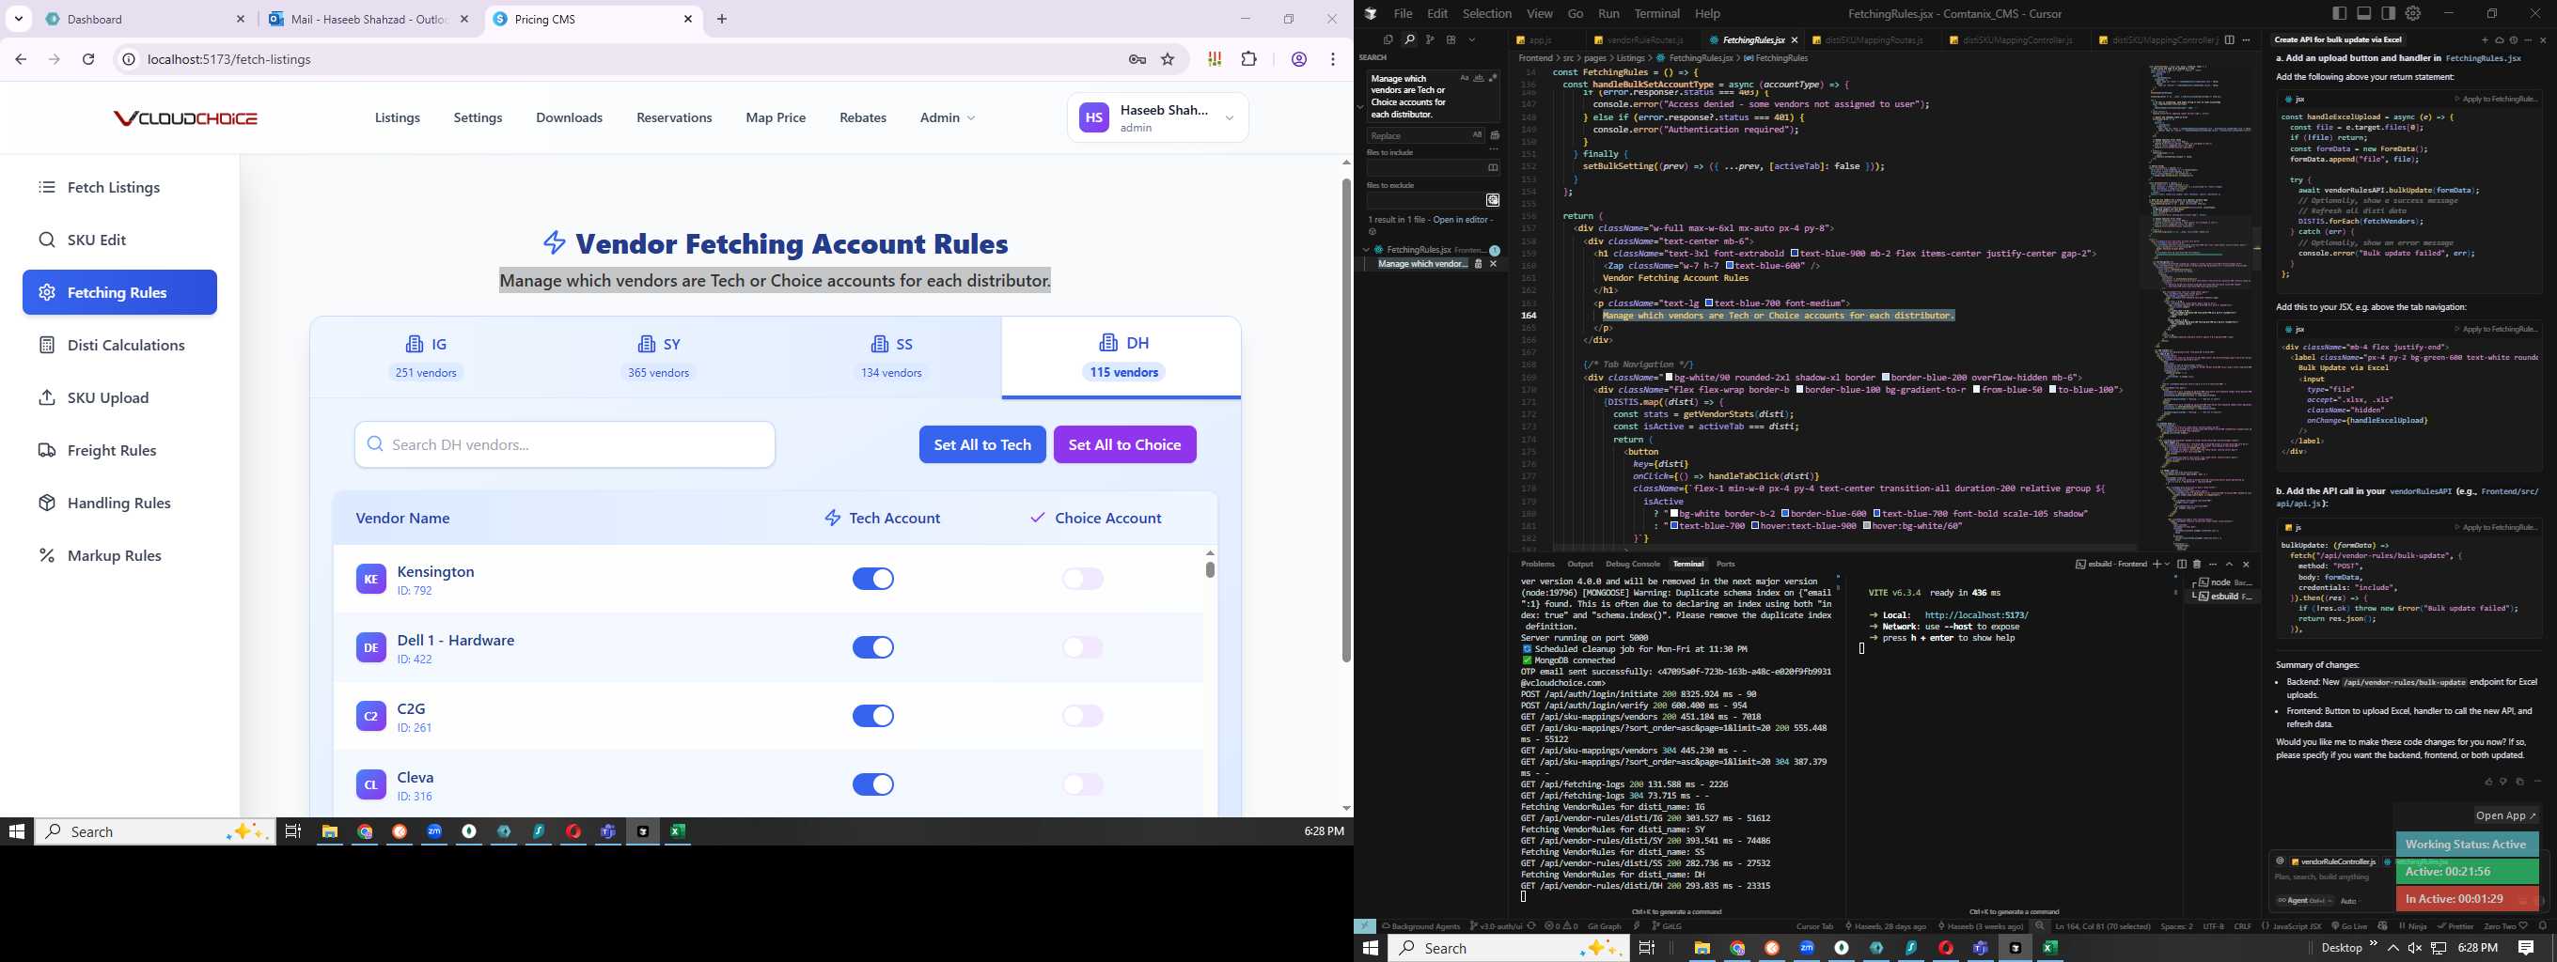This screenshot has height=962, width=2557.
Task: Click Open App button in Cursor
Action: (x=2504, y=816)
